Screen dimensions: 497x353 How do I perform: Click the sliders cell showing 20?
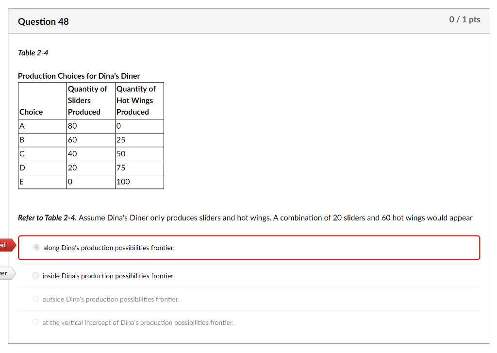(91, 168)
